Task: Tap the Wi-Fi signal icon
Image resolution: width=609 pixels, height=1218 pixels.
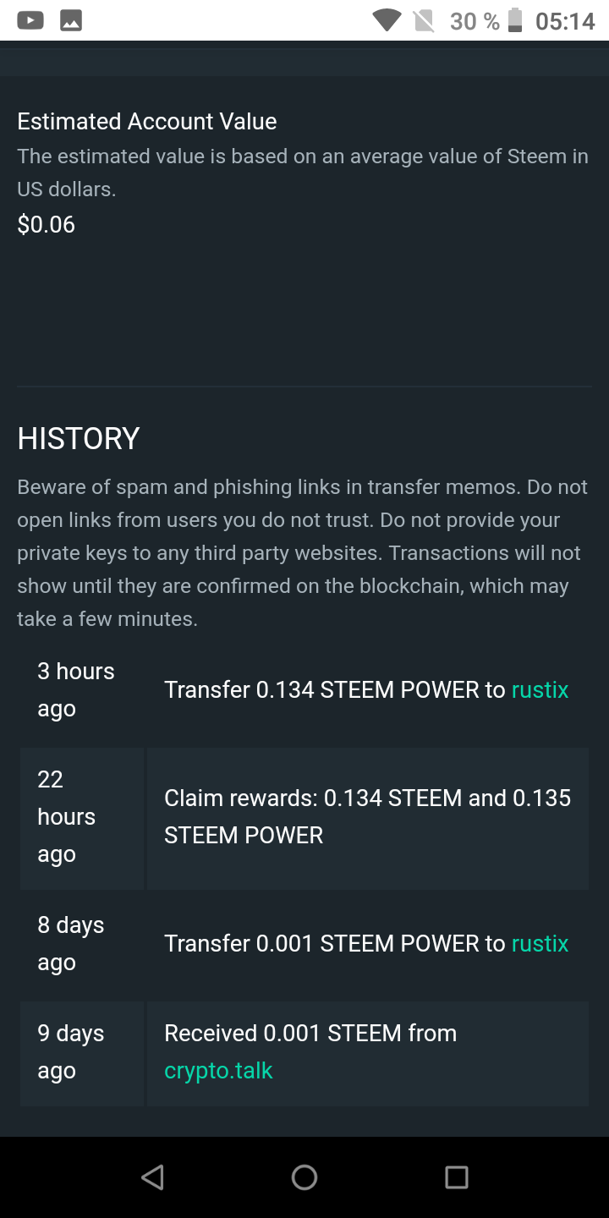Action: pos(387,20)
